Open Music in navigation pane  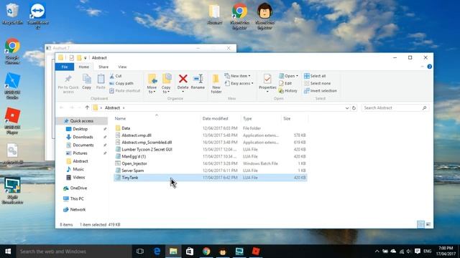[x=78, y=169]
